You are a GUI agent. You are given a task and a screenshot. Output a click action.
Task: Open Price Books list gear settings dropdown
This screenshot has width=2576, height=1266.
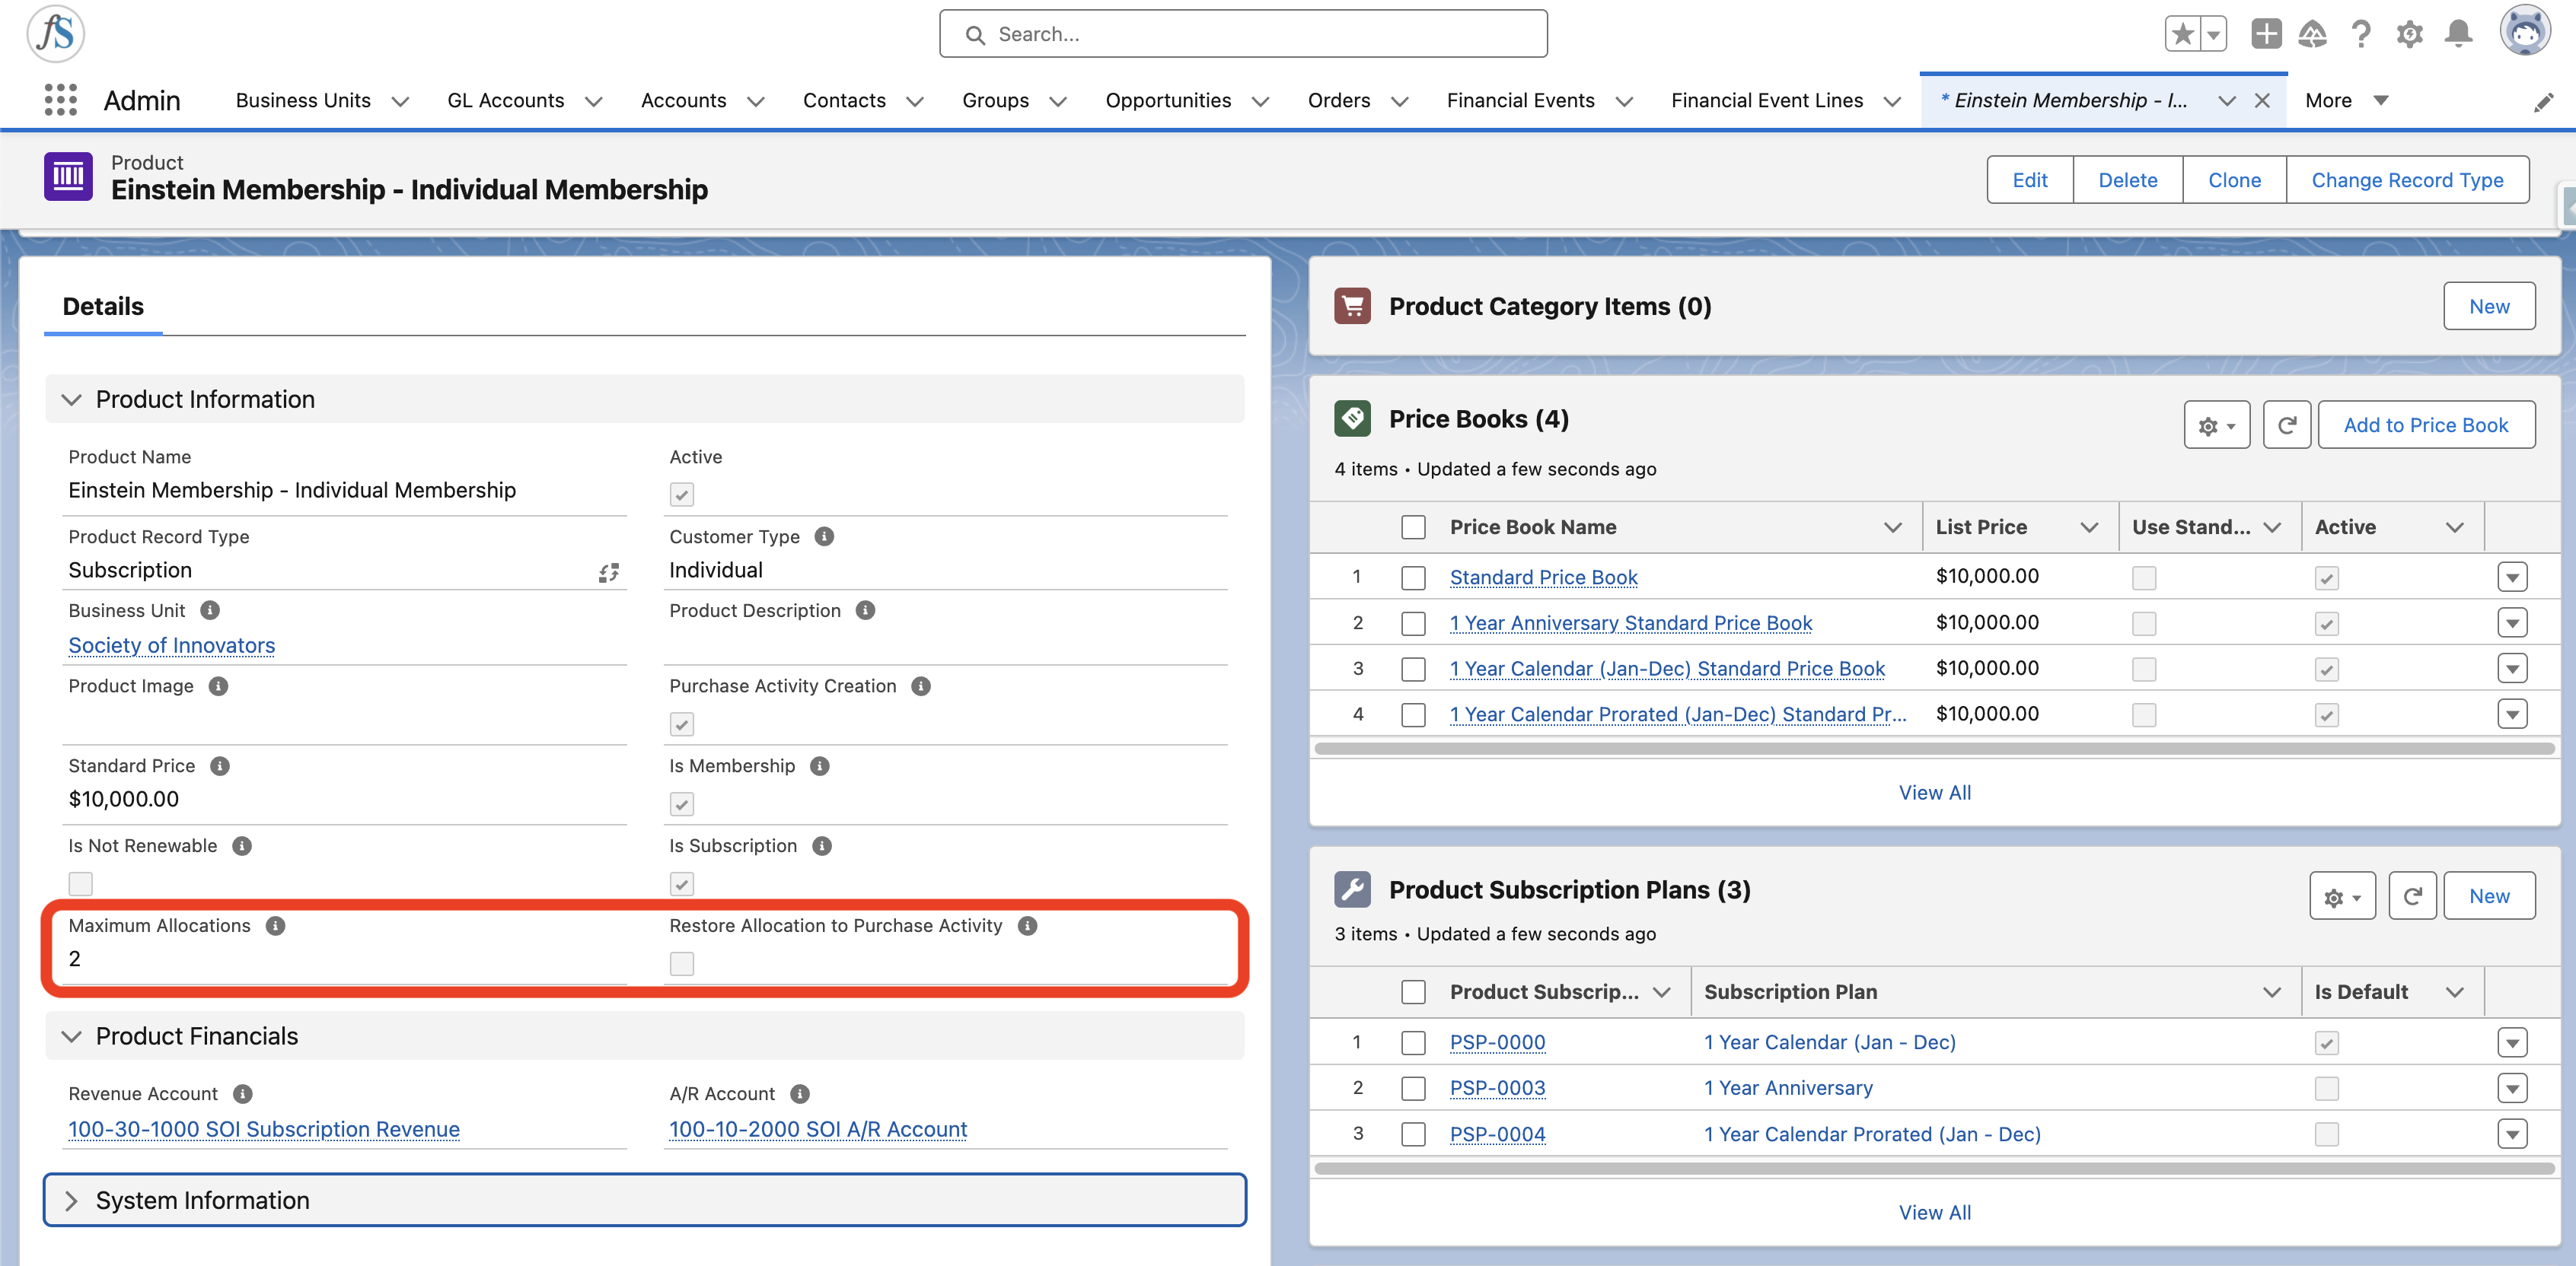pos(2216,425)
